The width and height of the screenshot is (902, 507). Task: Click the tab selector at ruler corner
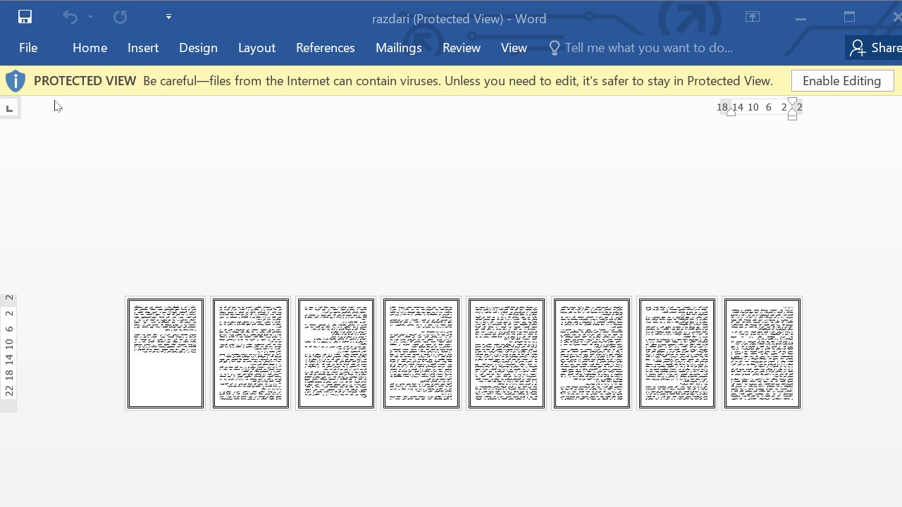[x=9, y=108]
